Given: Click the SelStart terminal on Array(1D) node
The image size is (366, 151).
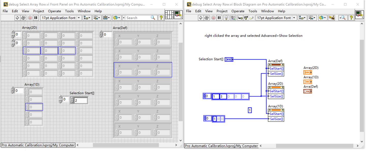Looking at the screenshot, I should pyautogui.click(x=277, y=114).
